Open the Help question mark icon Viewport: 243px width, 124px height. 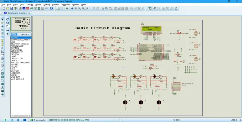tap(51, 8)
